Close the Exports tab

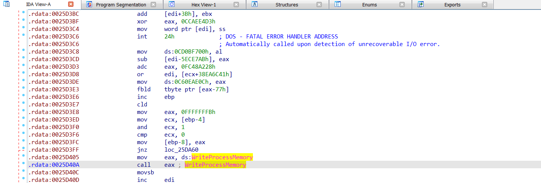[485, 5]
